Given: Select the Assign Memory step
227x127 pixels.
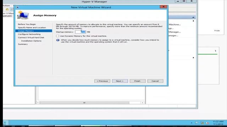Looking at the screenshot, I should pos(34,31).
